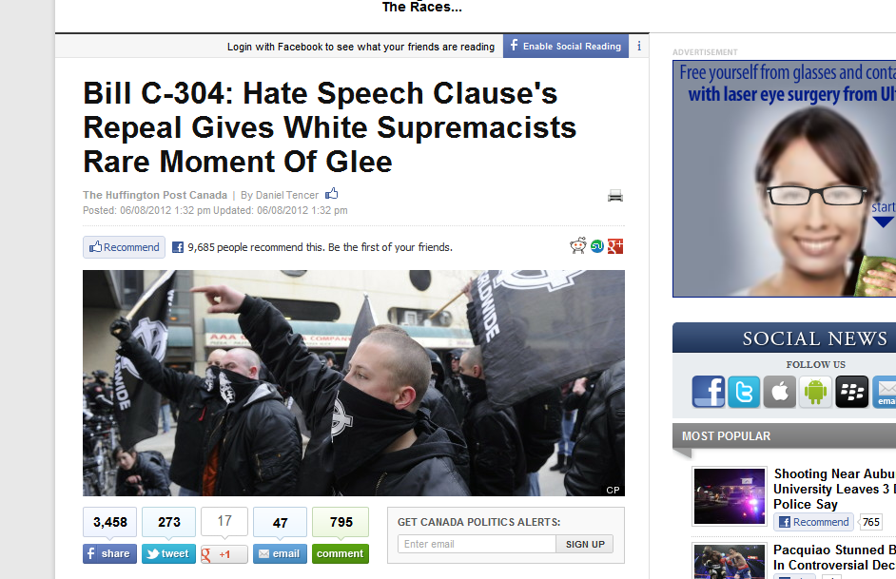896x579 pixels.
Task: Recommend this article on Facebook
Action: pos(124,247)
